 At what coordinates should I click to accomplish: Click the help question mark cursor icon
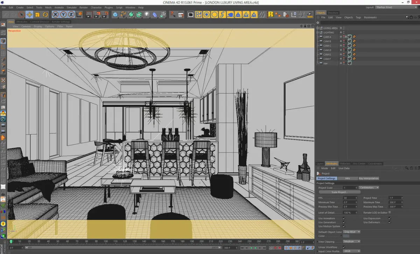tap(173, 15)
